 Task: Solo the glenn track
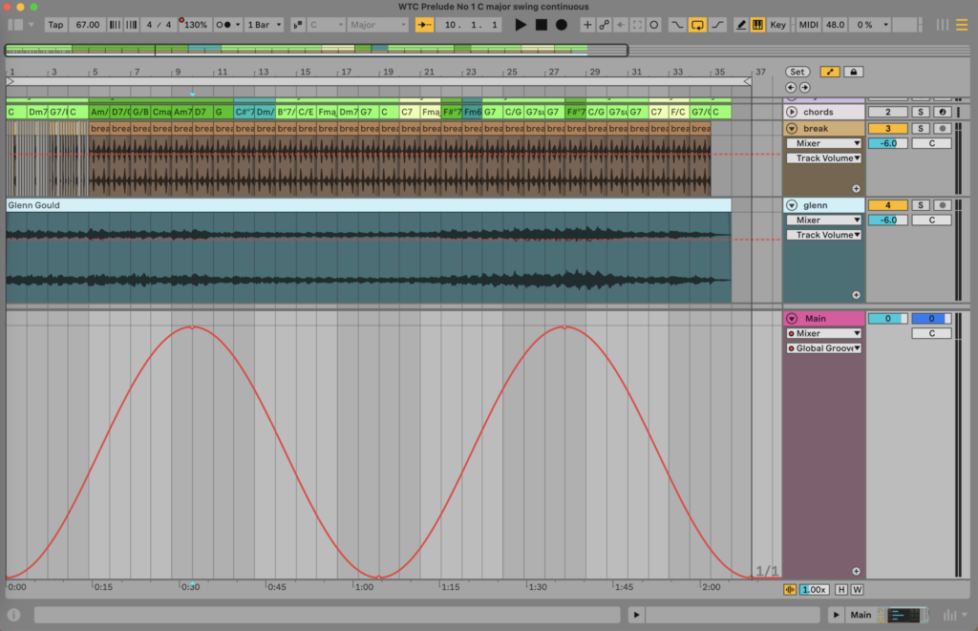(x=920, y=205)
